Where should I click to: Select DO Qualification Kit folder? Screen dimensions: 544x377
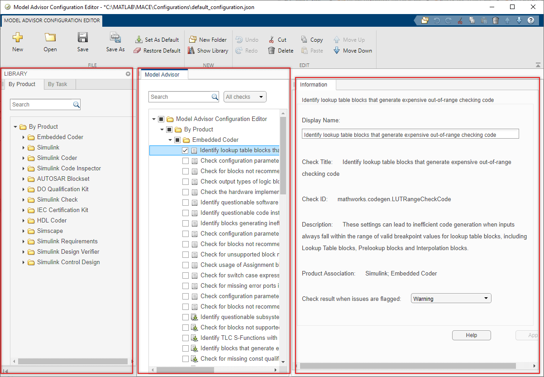(63, 189)
